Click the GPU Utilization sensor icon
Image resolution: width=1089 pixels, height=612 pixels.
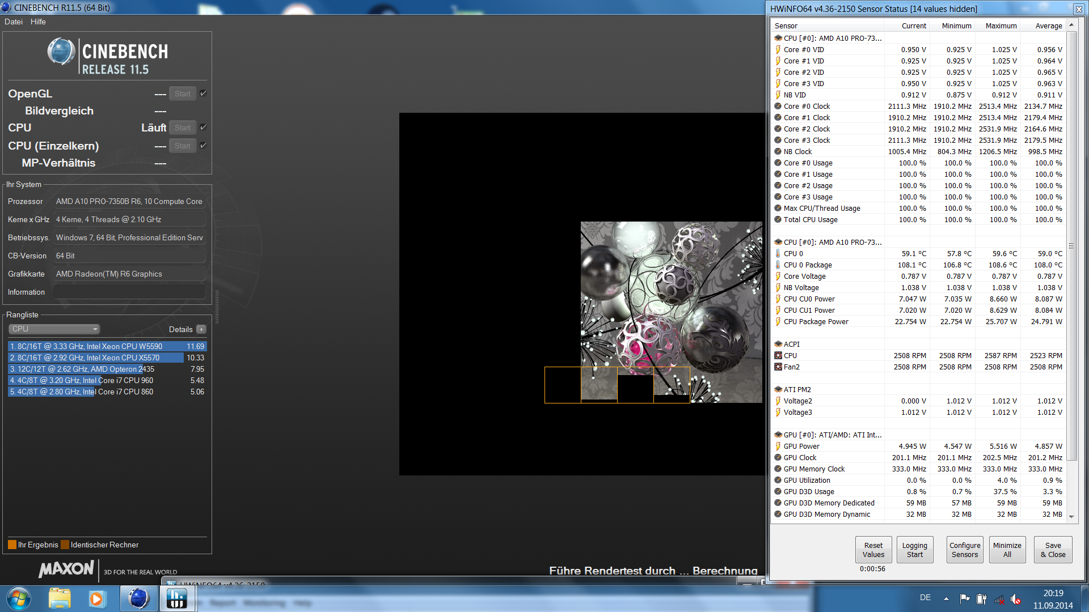point(778,481)
